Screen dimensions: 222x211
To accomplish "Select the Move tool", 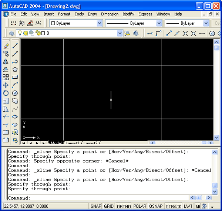I will tap(6, 85).
